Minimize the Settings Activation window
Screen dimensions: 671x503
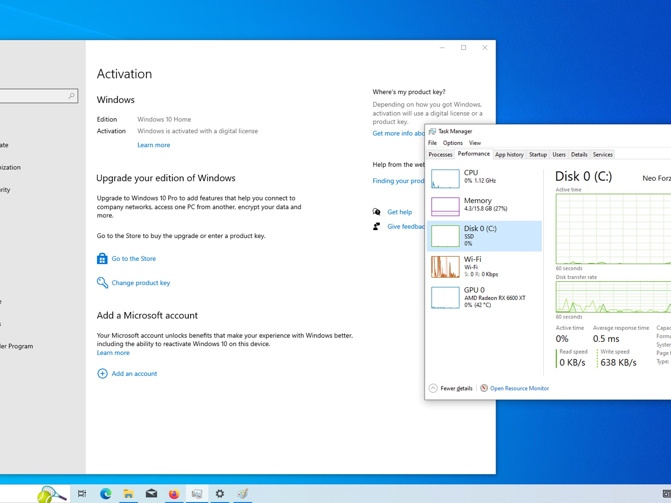[x=442, y=47]
